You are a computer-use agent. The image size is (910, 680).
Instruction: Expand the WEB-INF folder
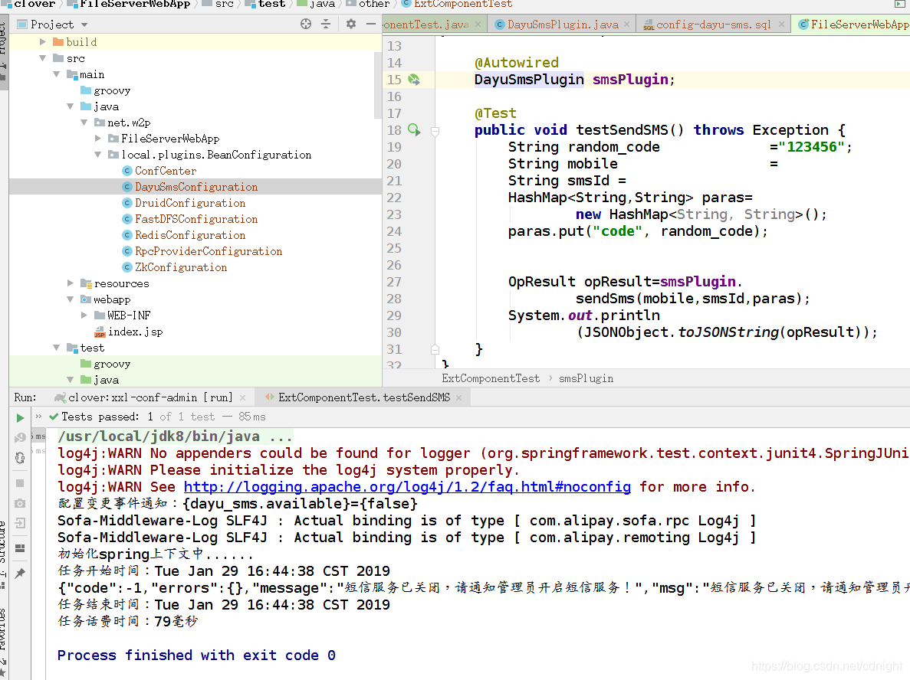coord(84,315)
